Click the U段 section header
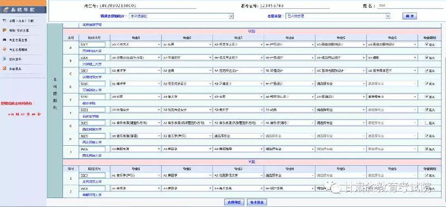The width and height of the screenshot is (446, 207). coord(252,31)
